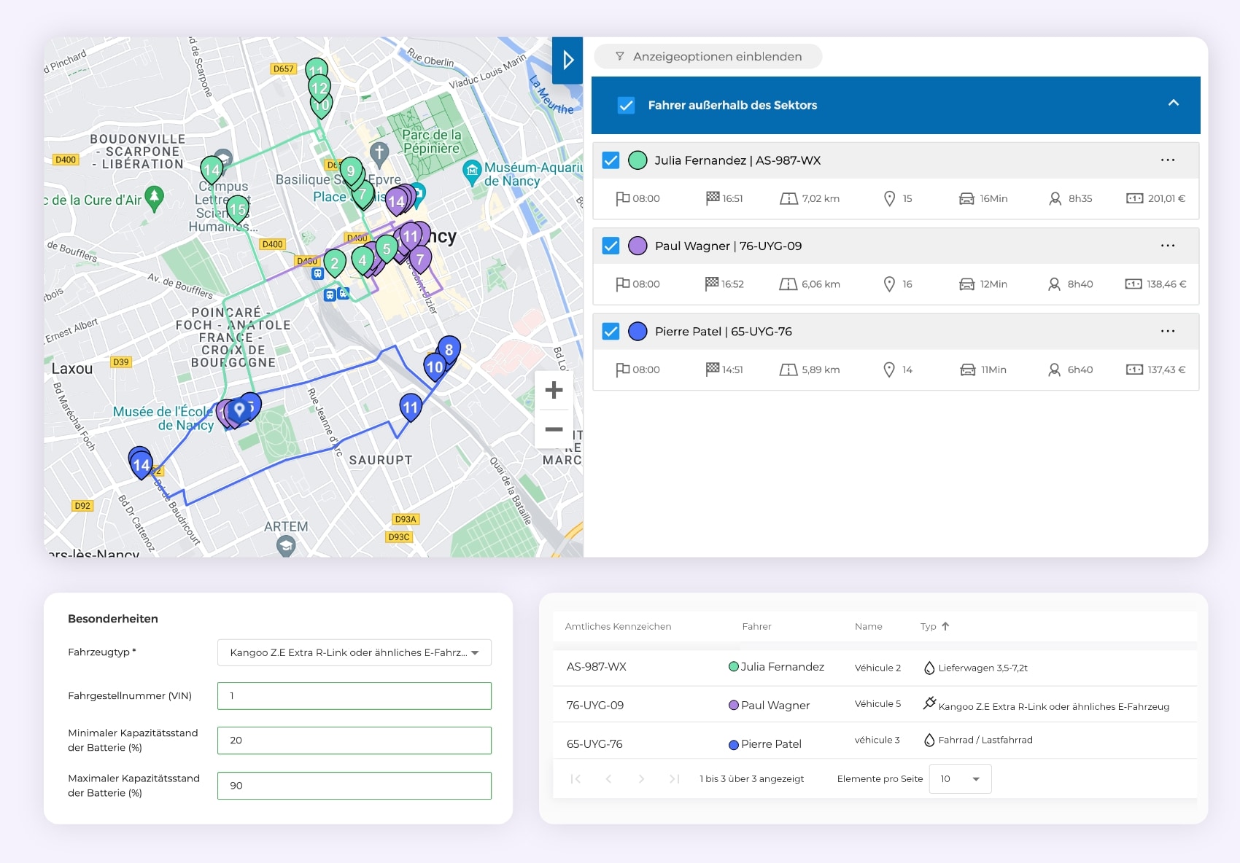The width and height of the screenshot is (1240, 863).
Task: Click the Fahrgestellnummer (VIN) input field
Action: pyautogui.click(x=354, y=696)
